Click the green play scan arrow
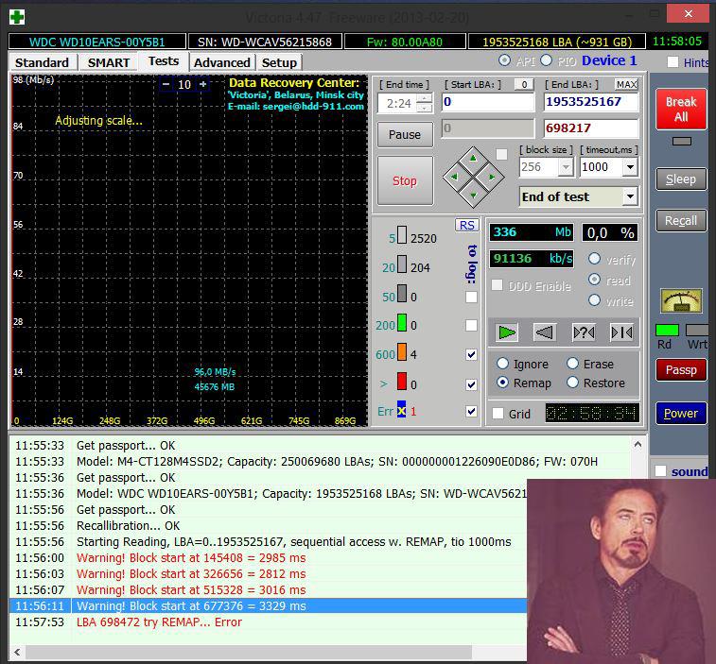This screenshot has height=664, width=716. [x=507, y=332]
